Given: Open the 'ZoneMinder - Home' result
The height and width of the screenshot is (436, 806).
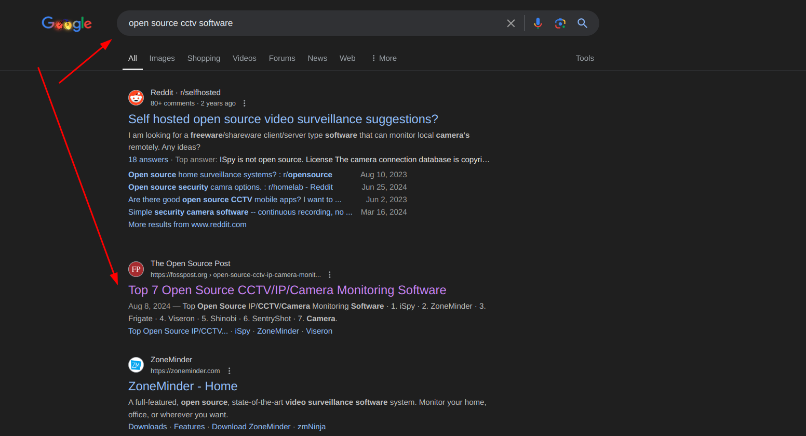Looking at the screenshot, I should 183,386.
